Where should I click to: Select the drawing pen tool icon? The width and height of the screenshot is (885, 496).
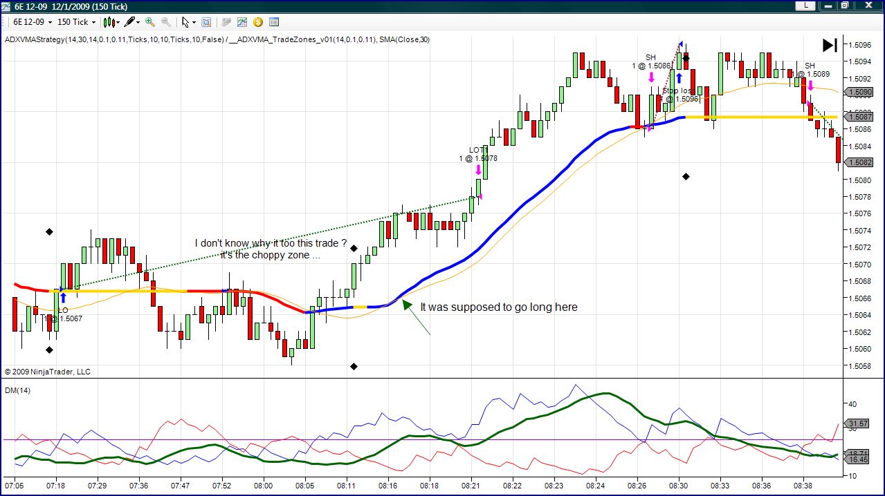(129, 22)
